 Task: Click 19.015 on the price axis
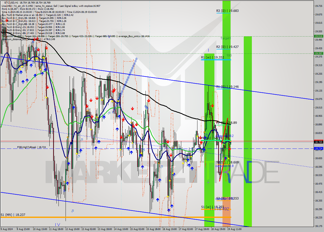pyautogui.click(x=318, y=107)
